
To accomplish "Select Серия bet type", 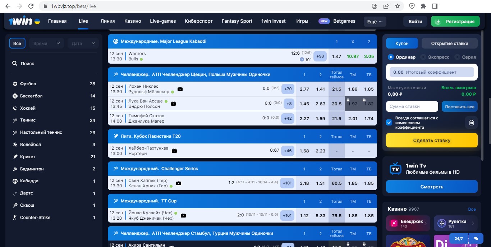I will click(x=465, y=57).
